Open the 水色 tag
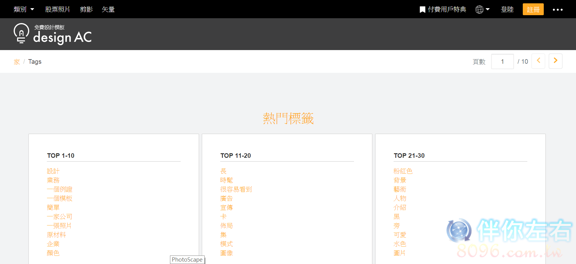576x264 pixels. coord(400,244)
